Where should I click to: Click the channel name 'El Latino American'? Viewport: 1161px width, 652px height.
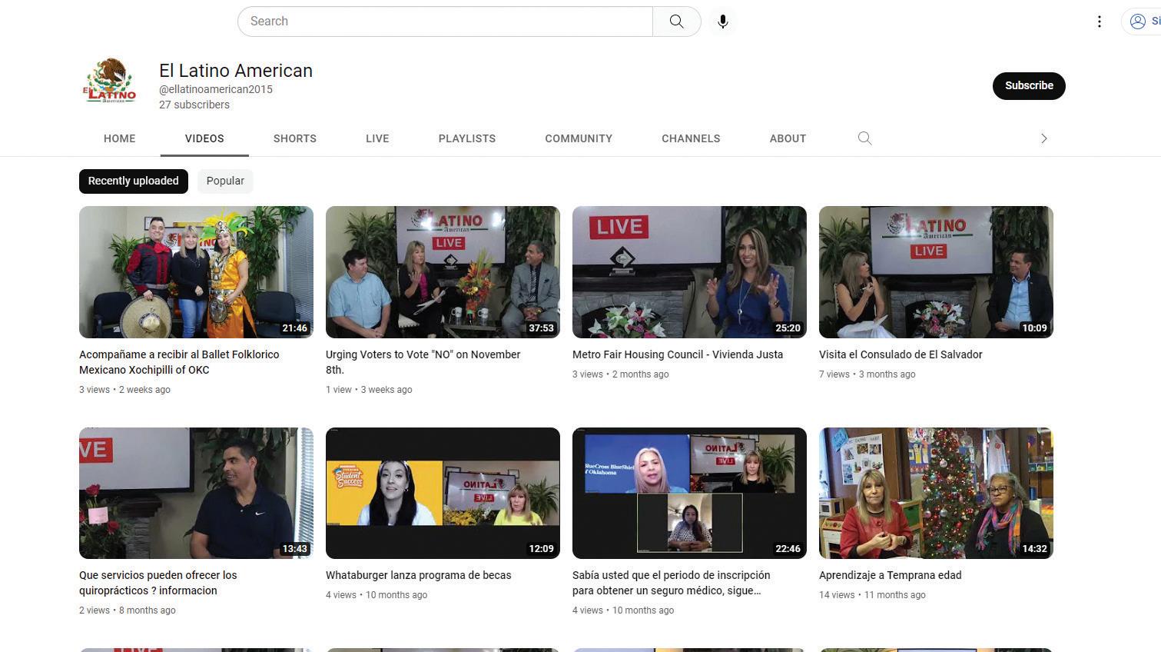pyautogui.click(x=236, y=71)
